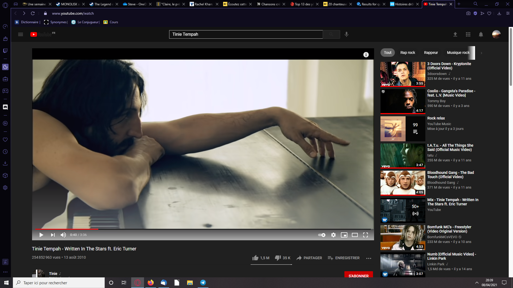Switch to the MONOLISK tab

70,4
